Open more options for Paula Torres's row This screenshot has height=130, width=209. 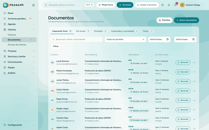[194, 100]
